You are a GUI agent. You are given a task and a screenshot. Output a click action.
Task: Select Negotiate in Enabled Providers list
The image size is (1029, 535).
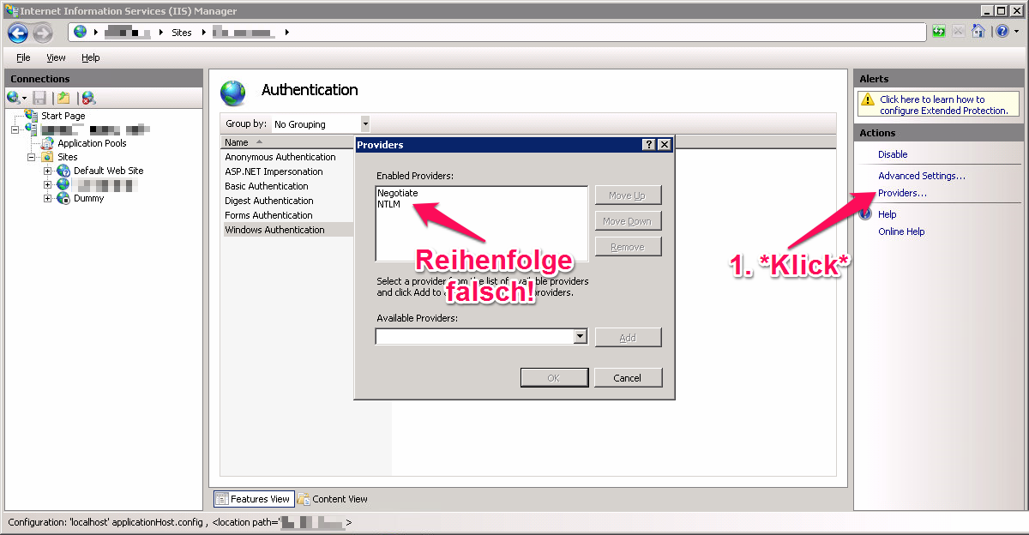pos(398,193)
